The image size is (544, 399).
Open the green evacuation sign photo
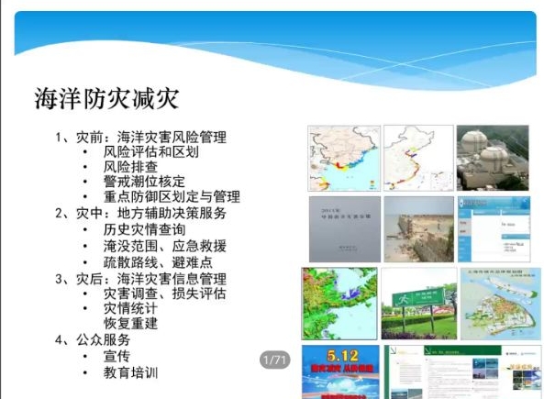419,304
